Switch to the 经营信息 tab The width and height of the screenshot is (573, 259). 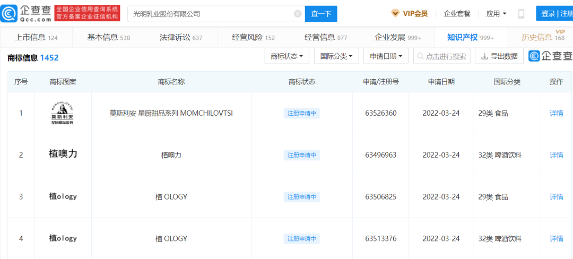coord(326,37)
